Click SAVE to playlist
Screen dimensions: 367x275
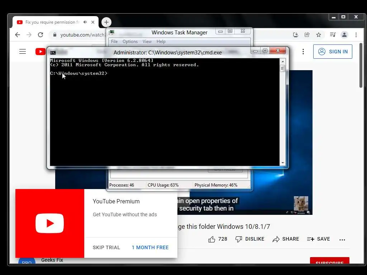(x=318, y=239)
